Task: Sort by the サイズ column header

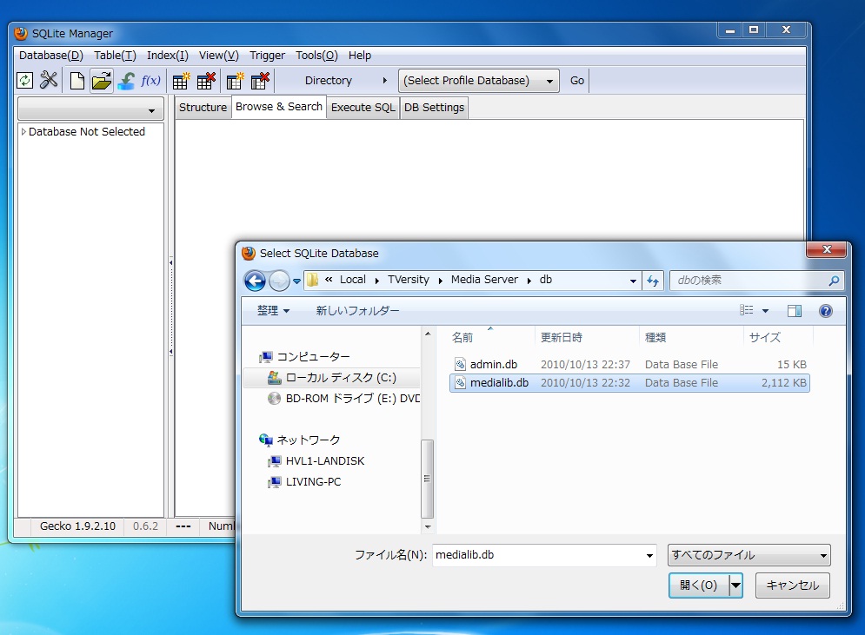Action: (778, 337)
